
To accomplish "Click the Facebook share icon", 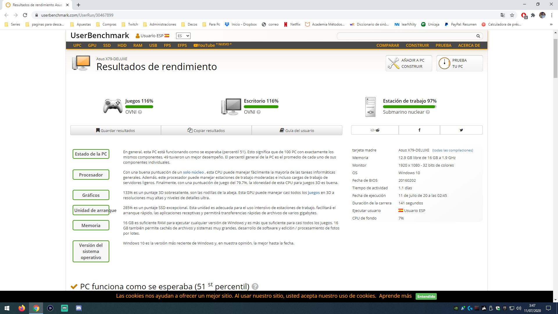I will (419, 130).
